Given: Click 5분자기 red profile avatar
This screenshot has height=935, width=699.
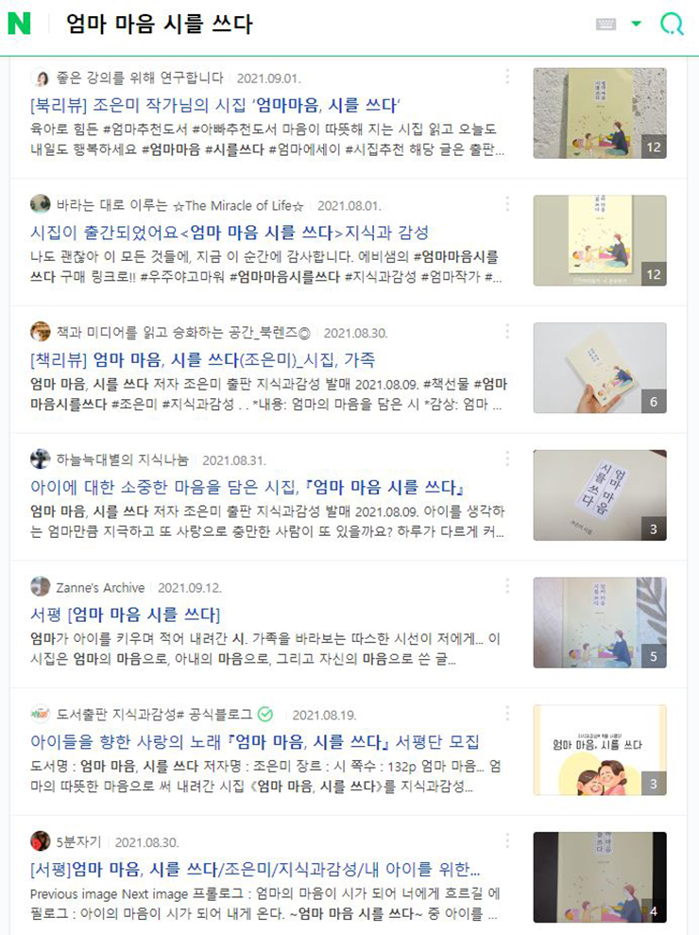Looking at the screenshot, I should (41, 841).
